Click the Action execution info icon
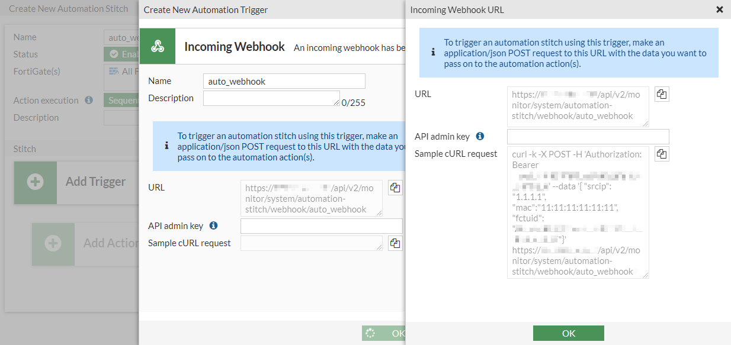The image size is (731, 345). coord(89,100)
